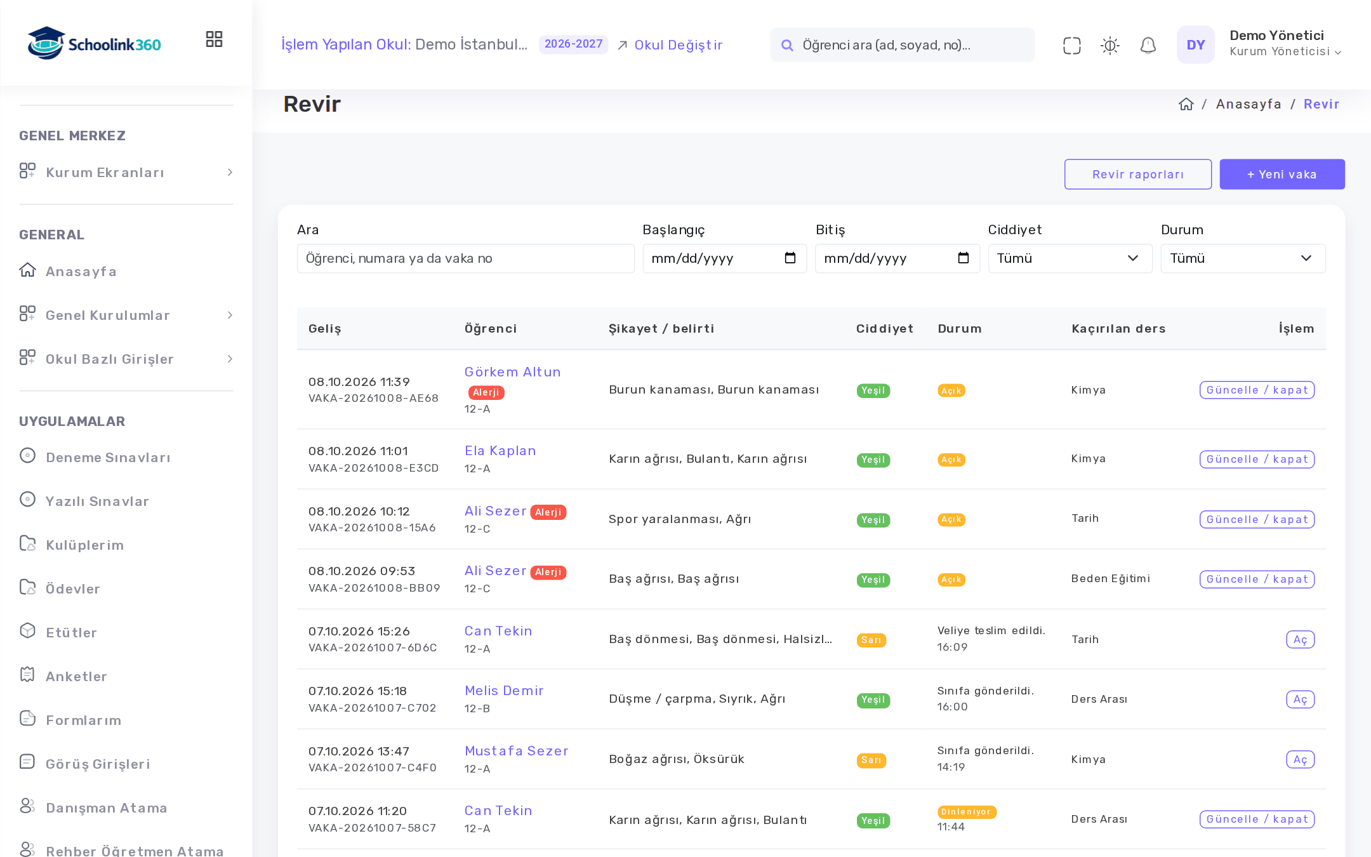The image size is (1371, 857).
Task: Enter fullscreen mode icon
Action: 1071,45
